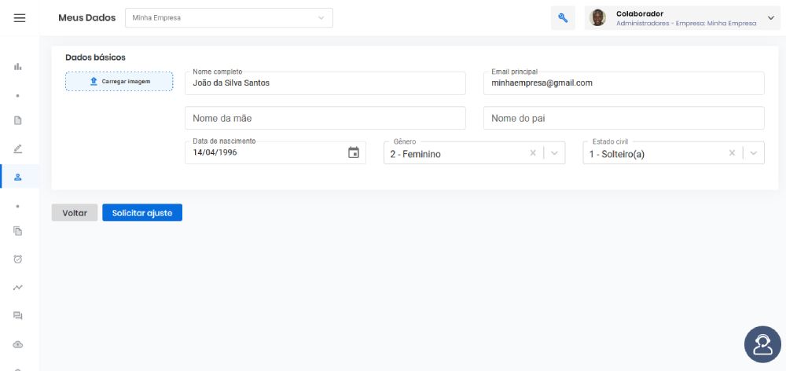Click the wrench settings icon
Viewport: 786px width, 371px height.
[563, 18]
